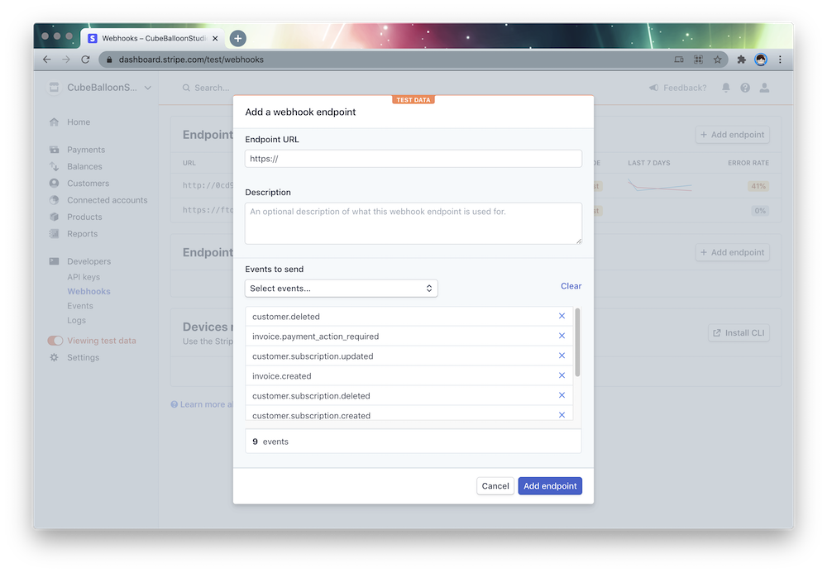827x573 pixels.
Task: Close the Webhooks browser tab
Action: tap(215, 39)
